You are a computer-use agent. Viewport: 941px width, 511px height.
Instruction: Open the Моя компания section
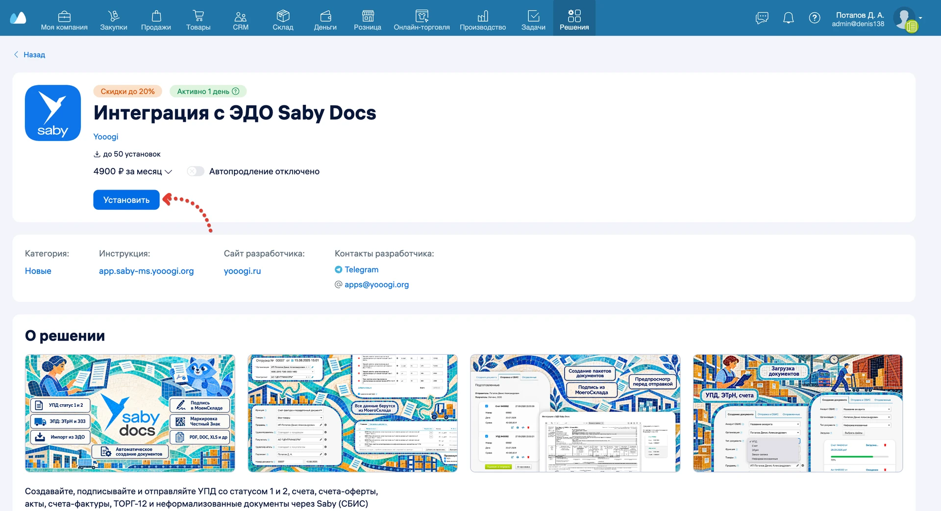click(64, 20)
